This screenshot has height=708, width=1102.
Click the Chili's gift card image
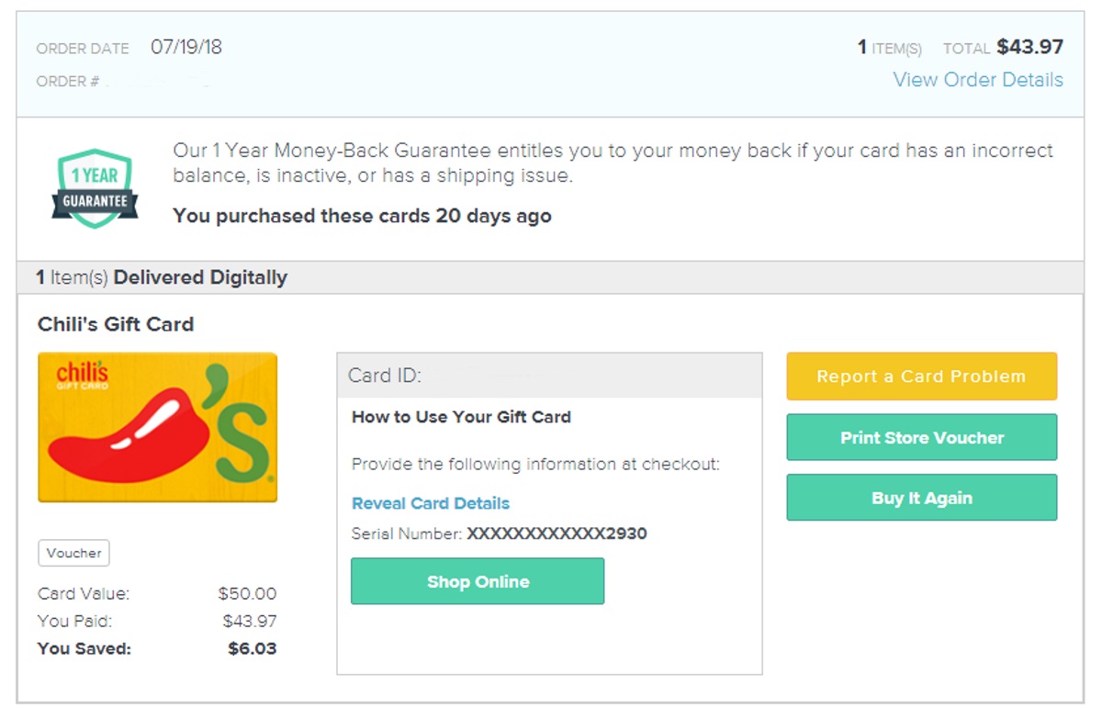click(157, 427)
